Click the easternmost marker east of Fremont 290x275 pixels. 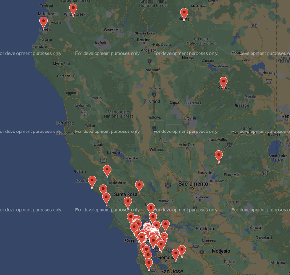coord(182,251)
